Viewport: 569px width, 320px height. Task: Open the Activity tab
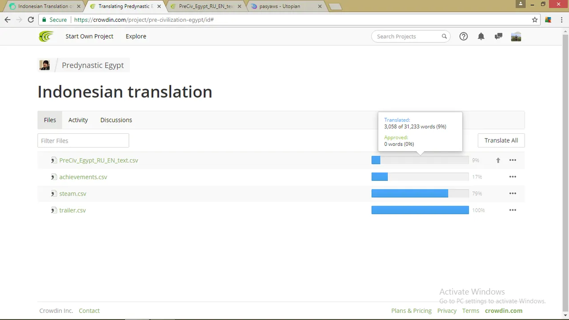tap(78, 120)
